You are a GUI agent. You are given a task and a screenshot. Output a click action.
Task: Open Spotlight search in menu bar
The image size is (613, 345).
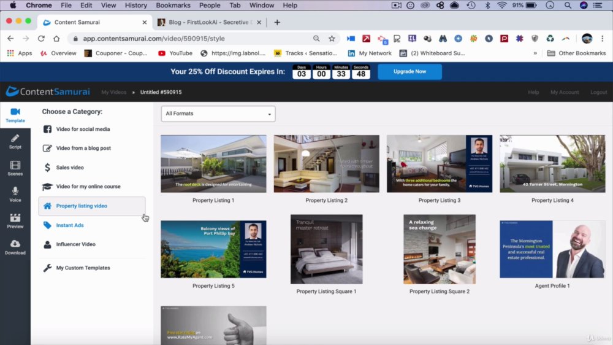[568, 6]
